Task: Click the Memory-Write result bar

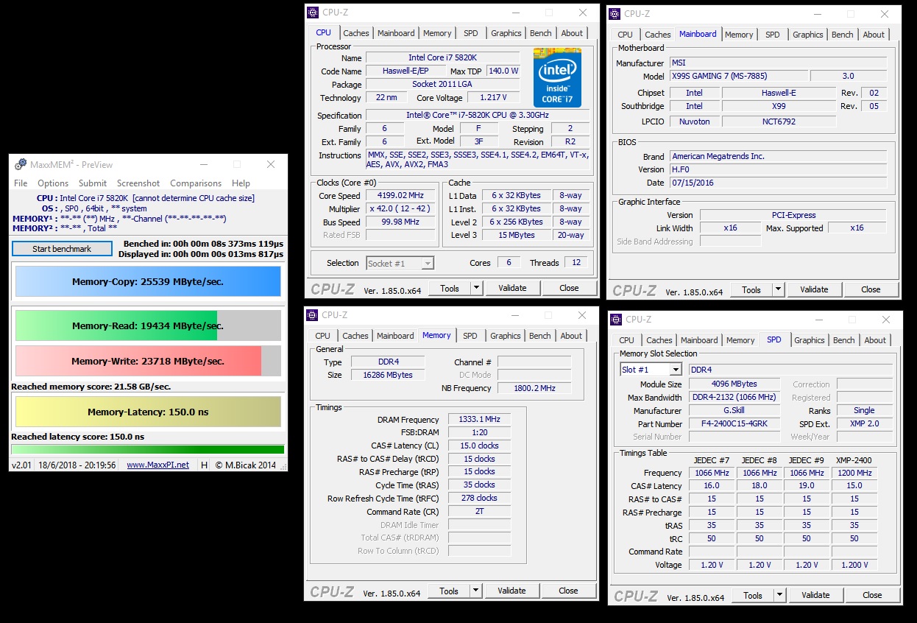Action: (x=148, y=361)
